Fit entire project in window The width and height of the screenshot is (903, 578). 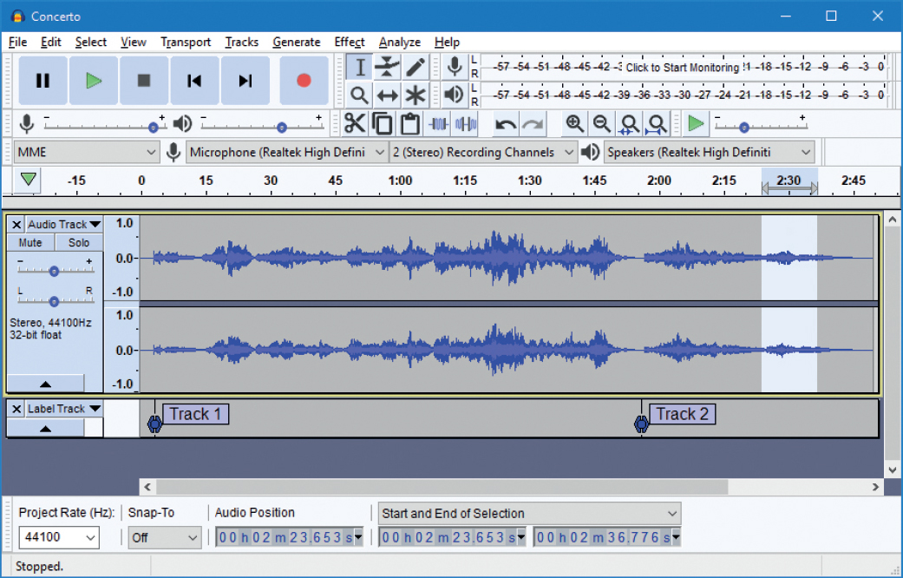click(658, 124)
